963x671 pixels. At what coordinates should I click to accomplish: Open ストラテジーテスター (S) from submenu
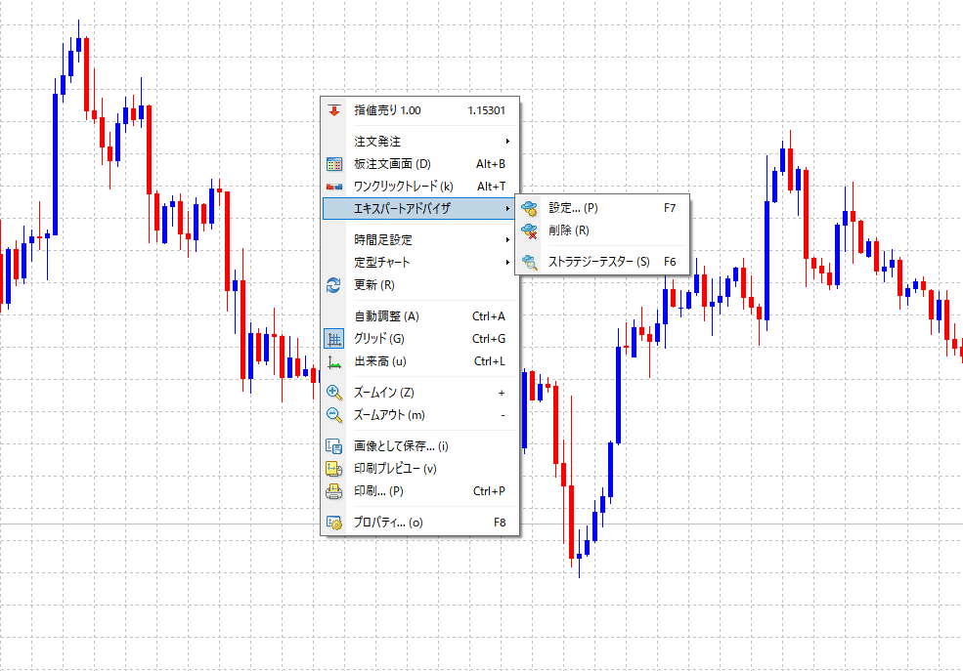(602, 262)
